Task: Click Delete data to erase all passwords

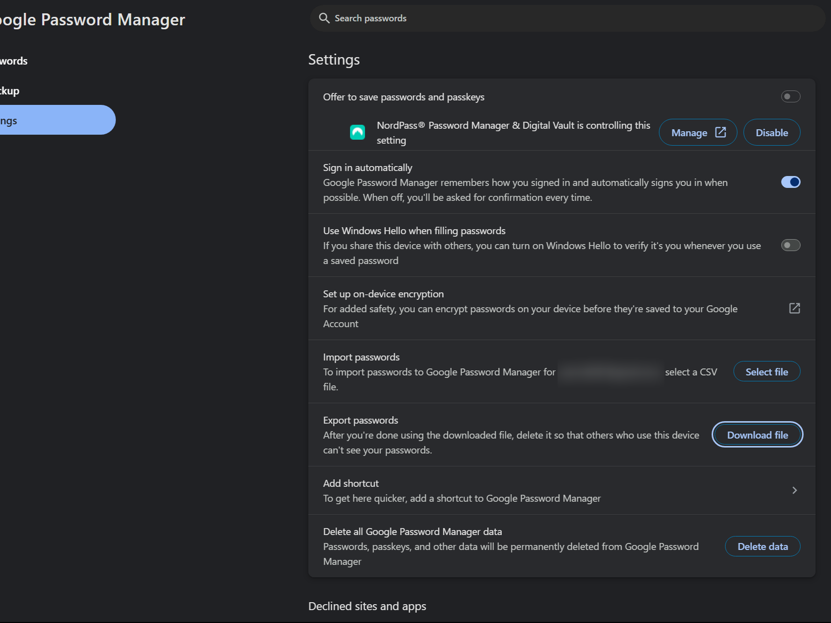Action: coord(763,546)
